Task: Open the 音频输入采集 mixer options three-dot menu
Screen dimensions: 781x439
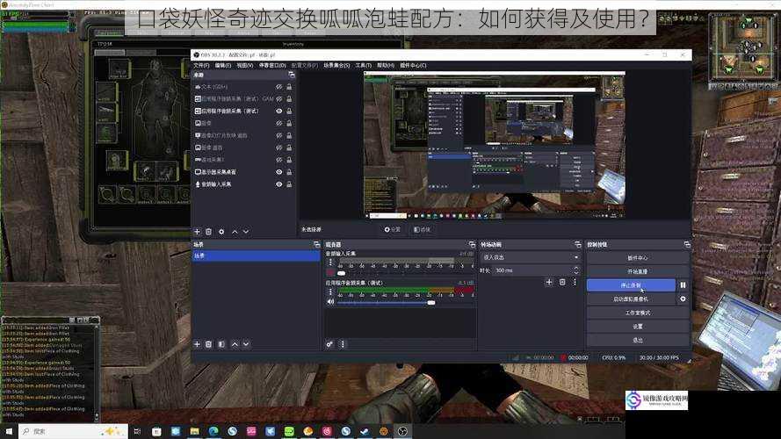Action: click(330, 263)
